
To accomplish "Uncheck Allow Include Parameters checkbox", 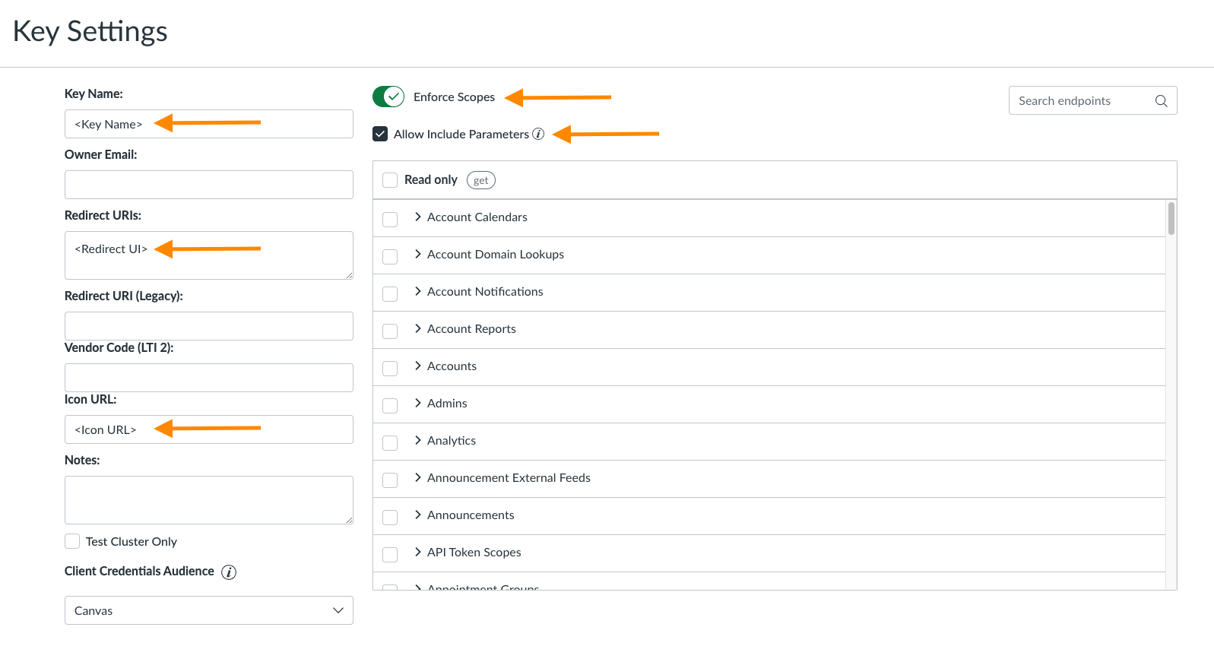I will pyautogui.click(x=380, y=134).
